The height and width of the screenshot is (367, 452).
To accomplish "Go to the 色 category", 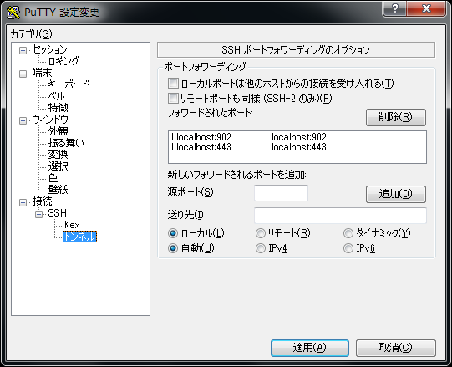I will [x=53, y=178].
